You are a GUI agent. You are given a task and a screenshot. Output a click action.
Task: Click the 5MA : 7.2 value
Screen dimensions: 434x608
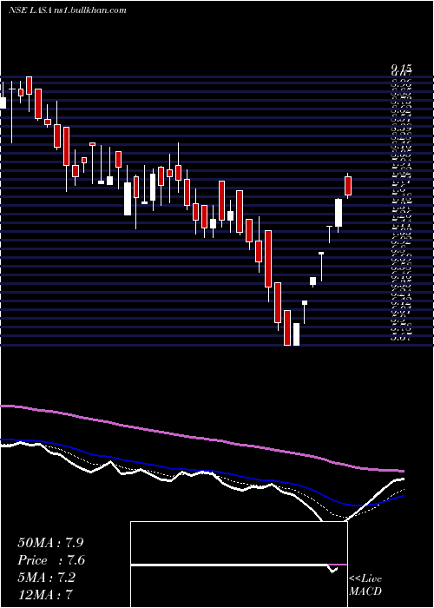(x=47, y=578)
